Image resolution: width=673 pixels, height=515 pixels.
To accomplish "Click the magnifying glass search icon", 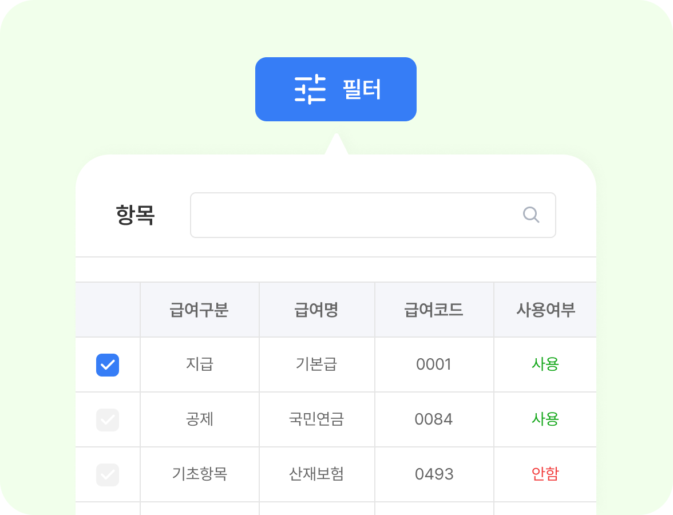I will click(531, 215).
